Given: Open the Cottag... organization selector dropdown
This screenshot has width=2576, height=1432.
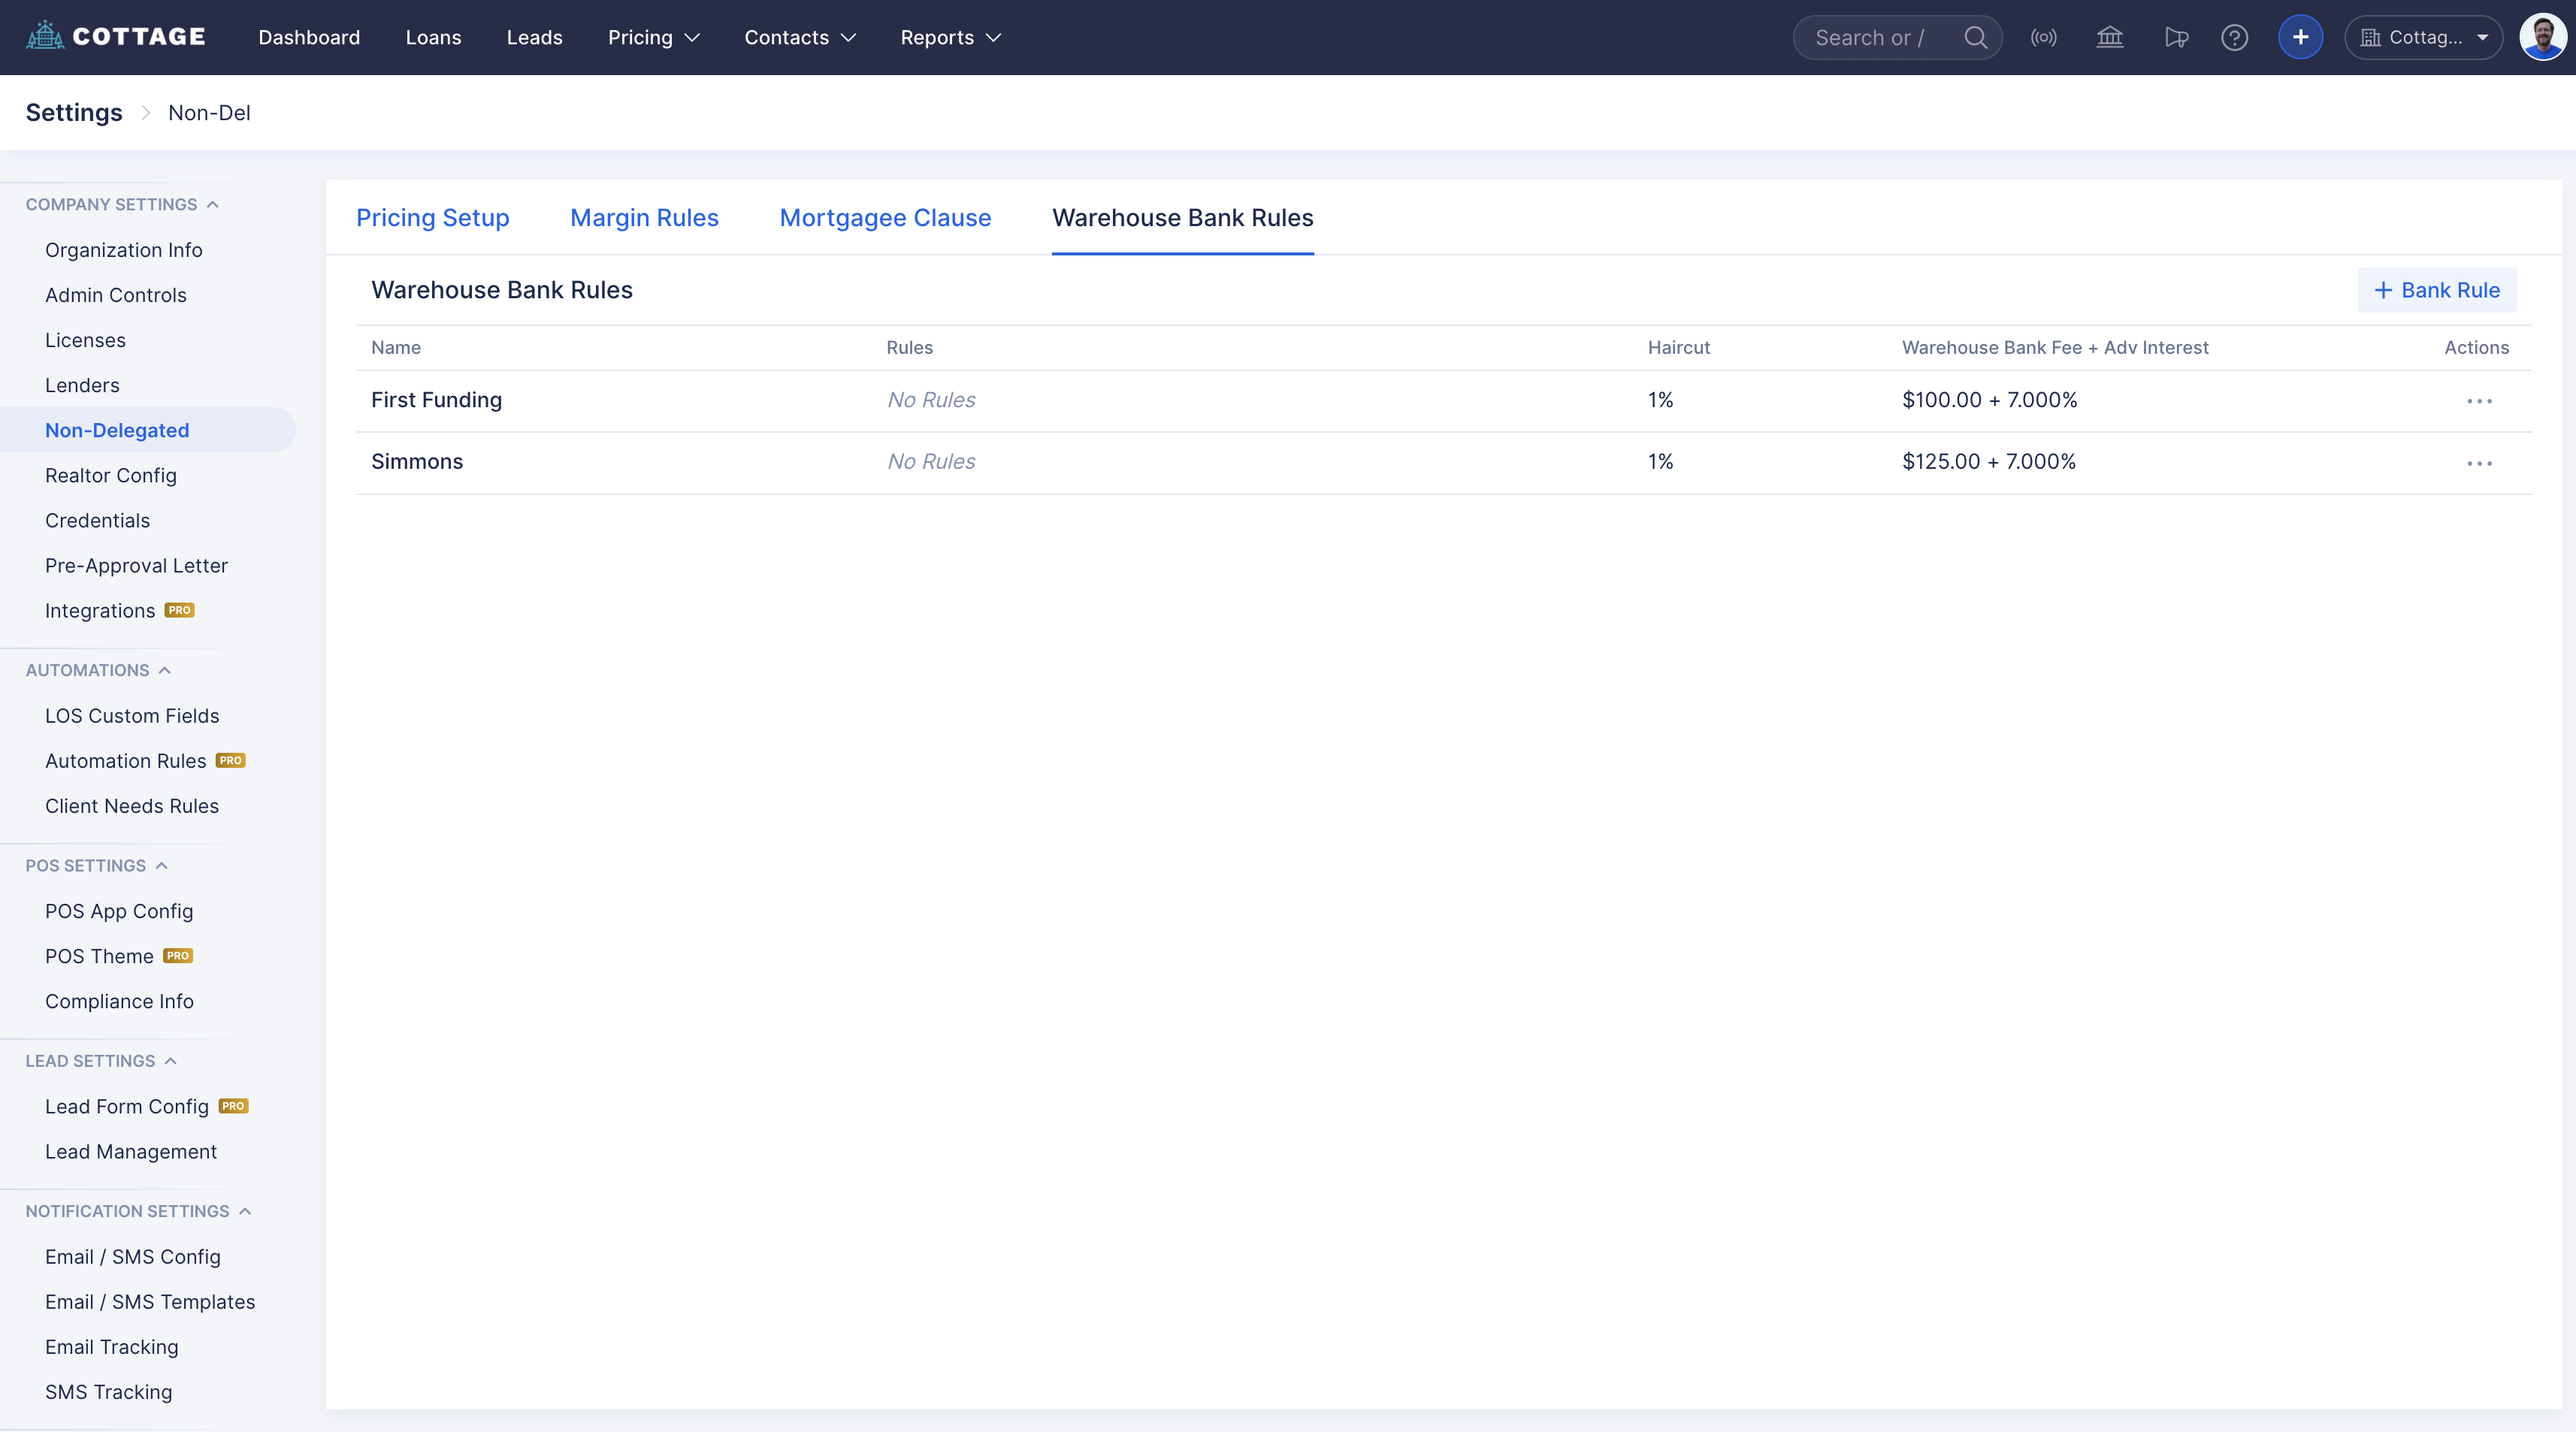Looking at the screenshot, I should [x=2423, y=38].
